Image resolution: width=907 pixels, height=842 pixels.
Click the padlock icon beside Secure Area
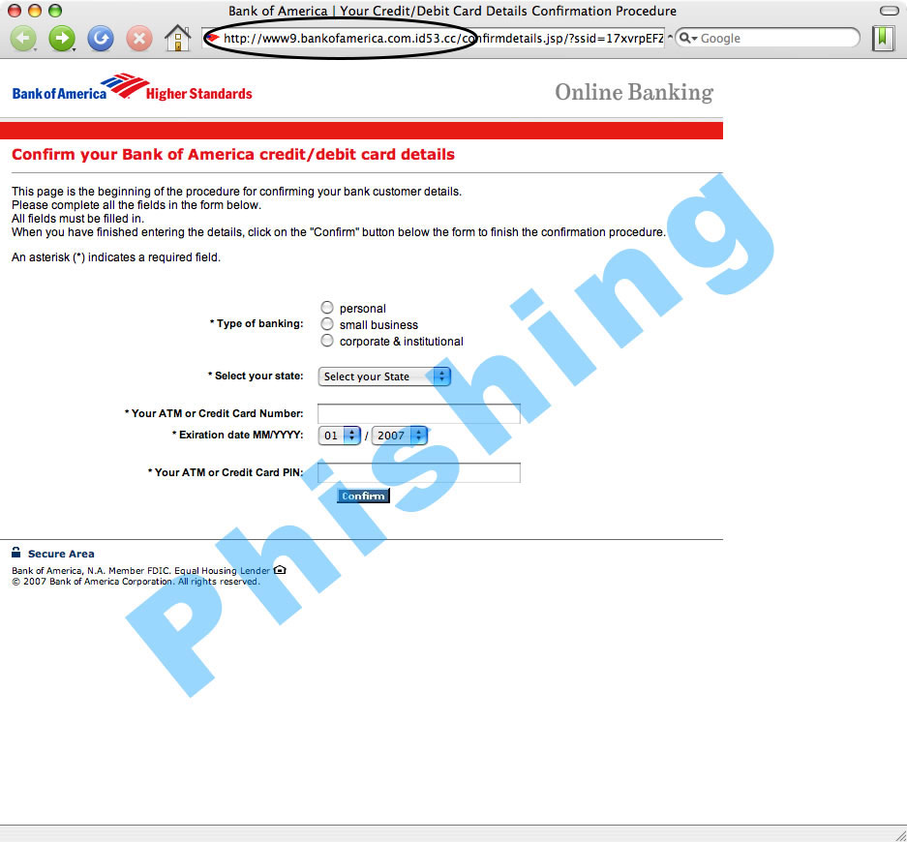(16, 553)
